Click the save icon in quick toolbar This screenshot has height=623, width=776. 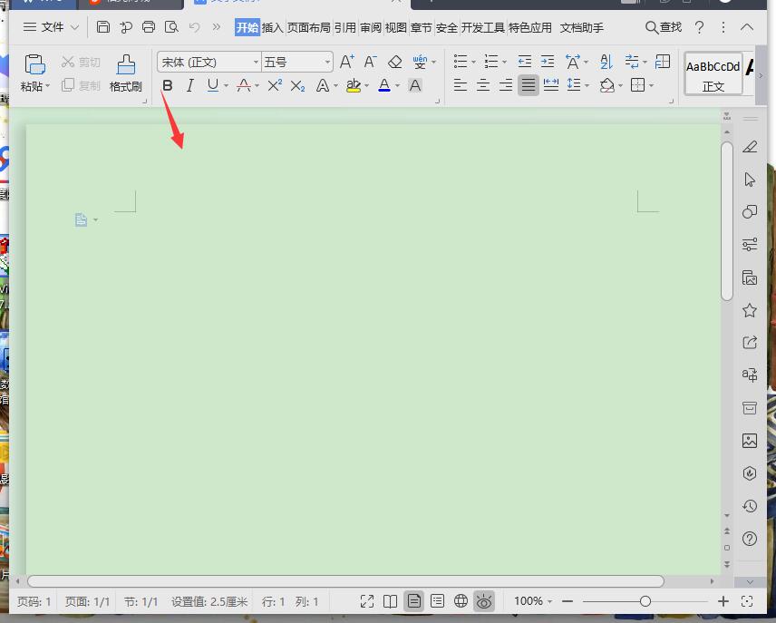(x=103, y=27)
